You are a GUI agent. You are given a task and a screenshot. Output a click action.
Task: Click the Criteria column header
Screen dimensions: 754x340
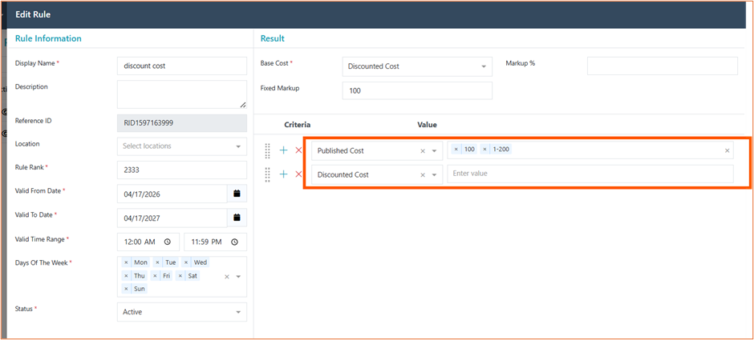click(297, 125)
